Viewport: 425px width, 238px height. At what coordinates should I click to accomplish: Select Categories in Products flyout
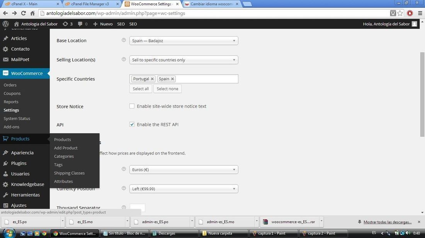point(64,156)
